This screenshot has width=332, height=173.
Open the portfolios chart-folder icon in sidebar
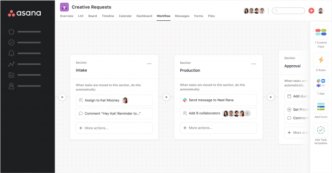click(x=11, y=75)
